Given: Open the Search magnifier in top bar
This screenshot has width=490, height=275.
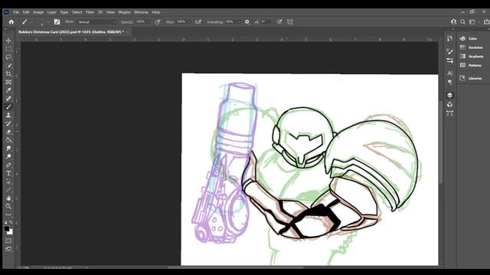Looking at the screenshot, I should point(462,22).
